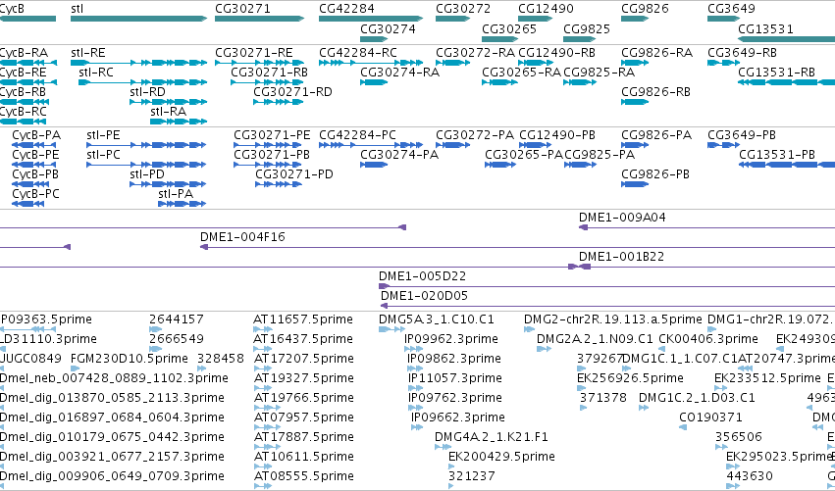Select transcript stl-RD
Screen dimensions: 835x491
coord(169,102)
